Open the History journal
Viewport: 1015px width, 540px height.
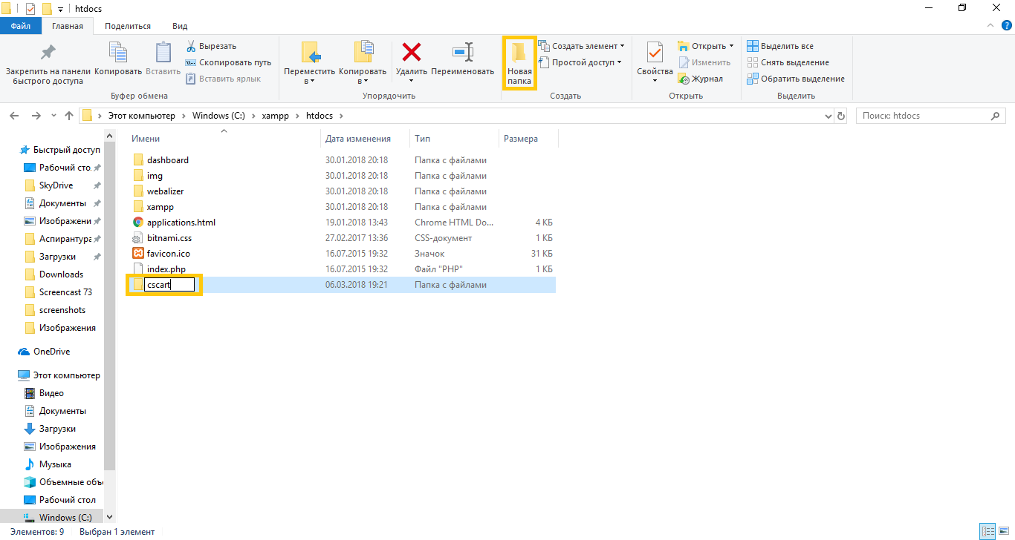pyautogui.click(x=700, y=79)
